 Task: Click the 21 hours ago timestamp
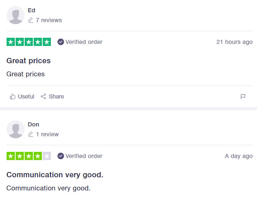pyautogui.click(x=234, y=42)
